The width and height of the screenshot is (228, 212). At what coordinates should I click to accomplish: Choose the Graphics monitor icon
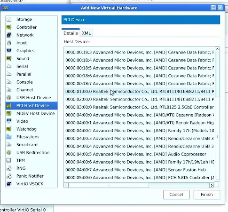(x=9, y=51)
